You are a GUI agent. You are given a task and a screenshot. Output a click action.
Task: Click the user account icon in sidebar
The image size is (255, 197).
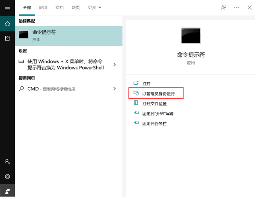click(x=7, y=161)
